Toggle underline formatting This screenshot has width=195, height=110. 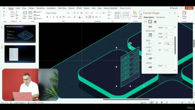(54, 17)
